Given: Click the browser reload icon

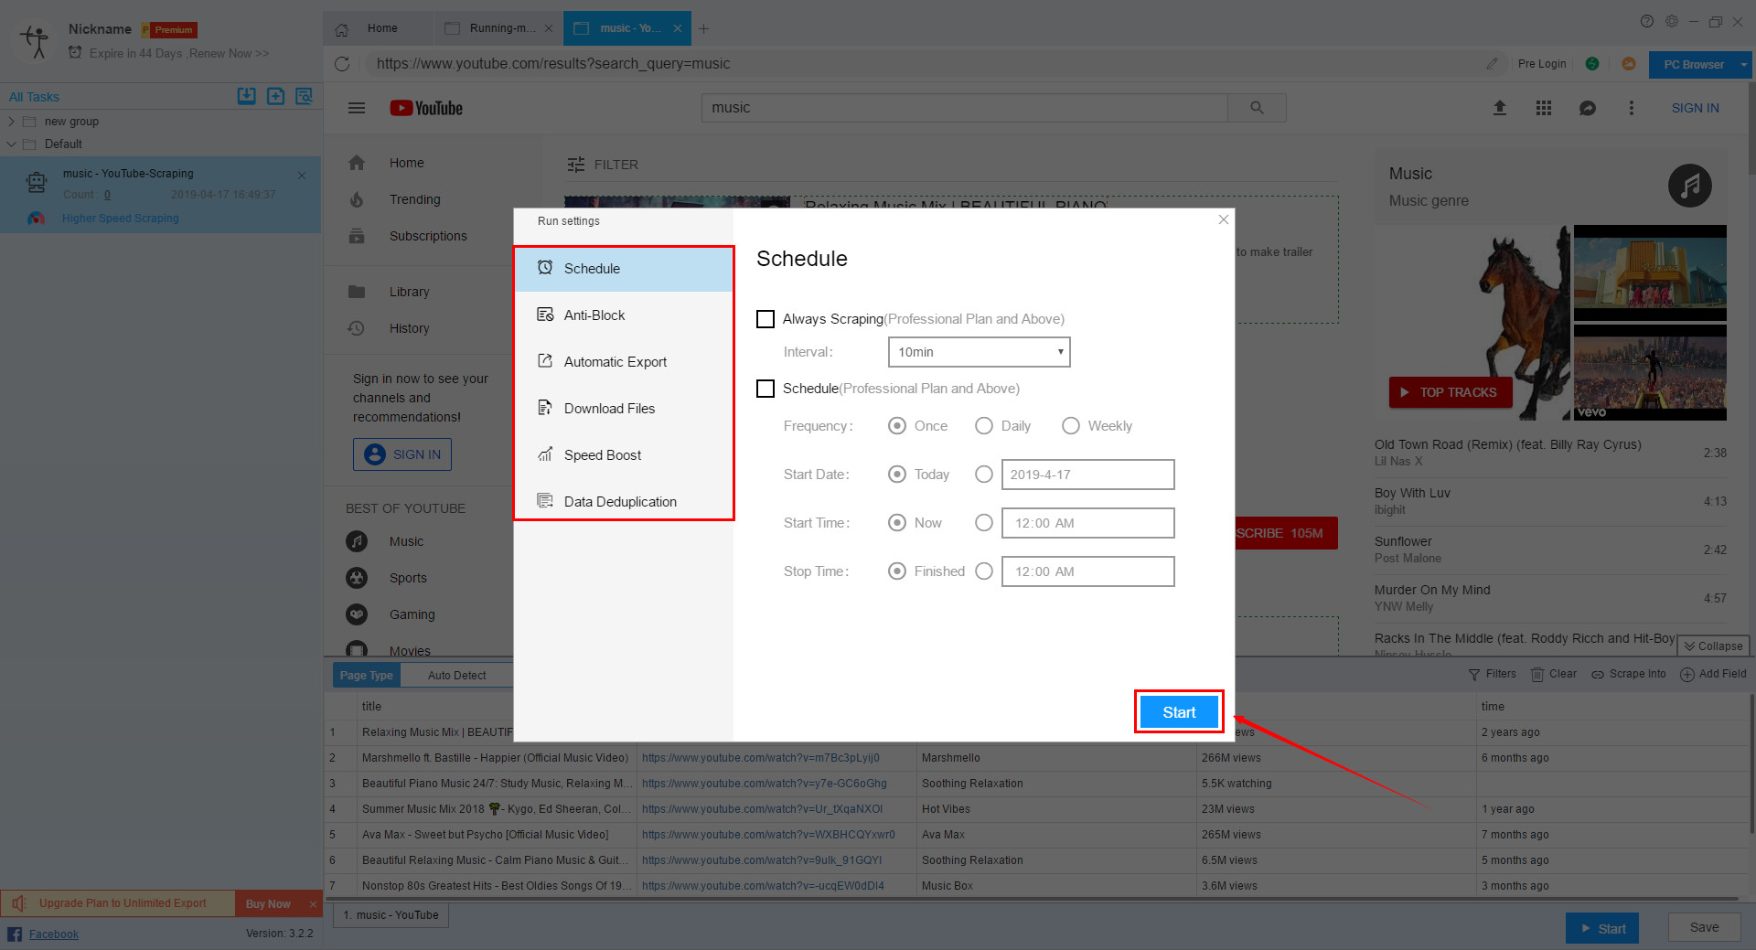Looking at the screenshot, I should tap(342, 64).
